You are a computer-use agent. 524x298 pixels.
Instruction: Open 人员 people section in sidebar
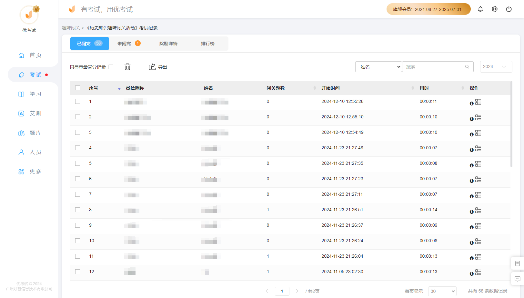click(x=30, y=152)
